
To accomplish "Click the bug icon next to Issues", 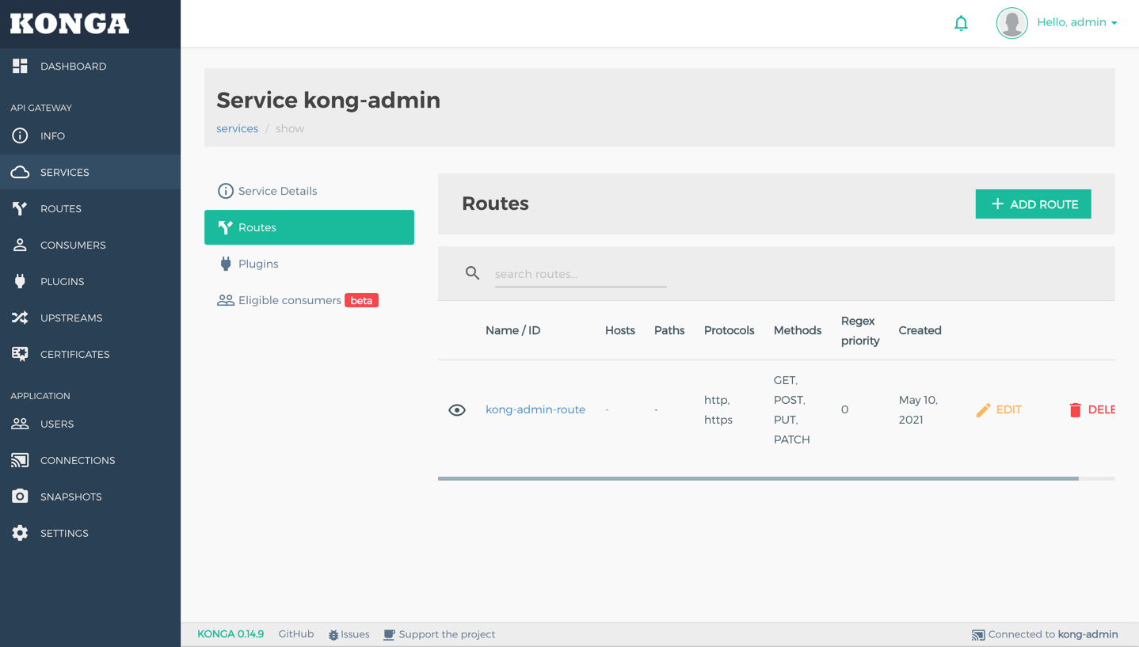I will (x=333, y=635).
